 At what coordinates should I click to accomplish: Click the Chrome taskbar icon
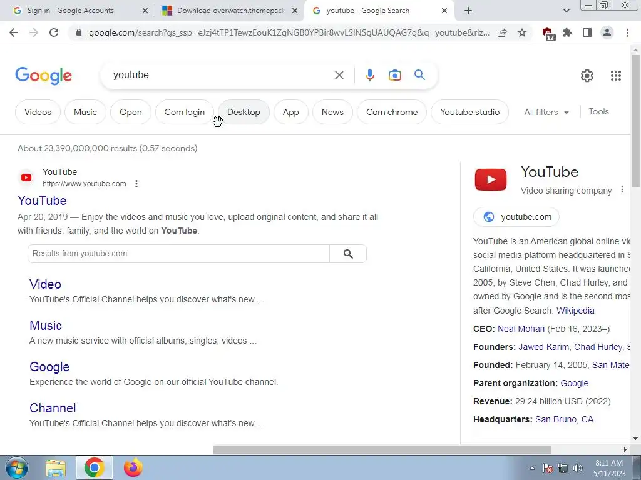pyautogui.click(x=95, y=468)
